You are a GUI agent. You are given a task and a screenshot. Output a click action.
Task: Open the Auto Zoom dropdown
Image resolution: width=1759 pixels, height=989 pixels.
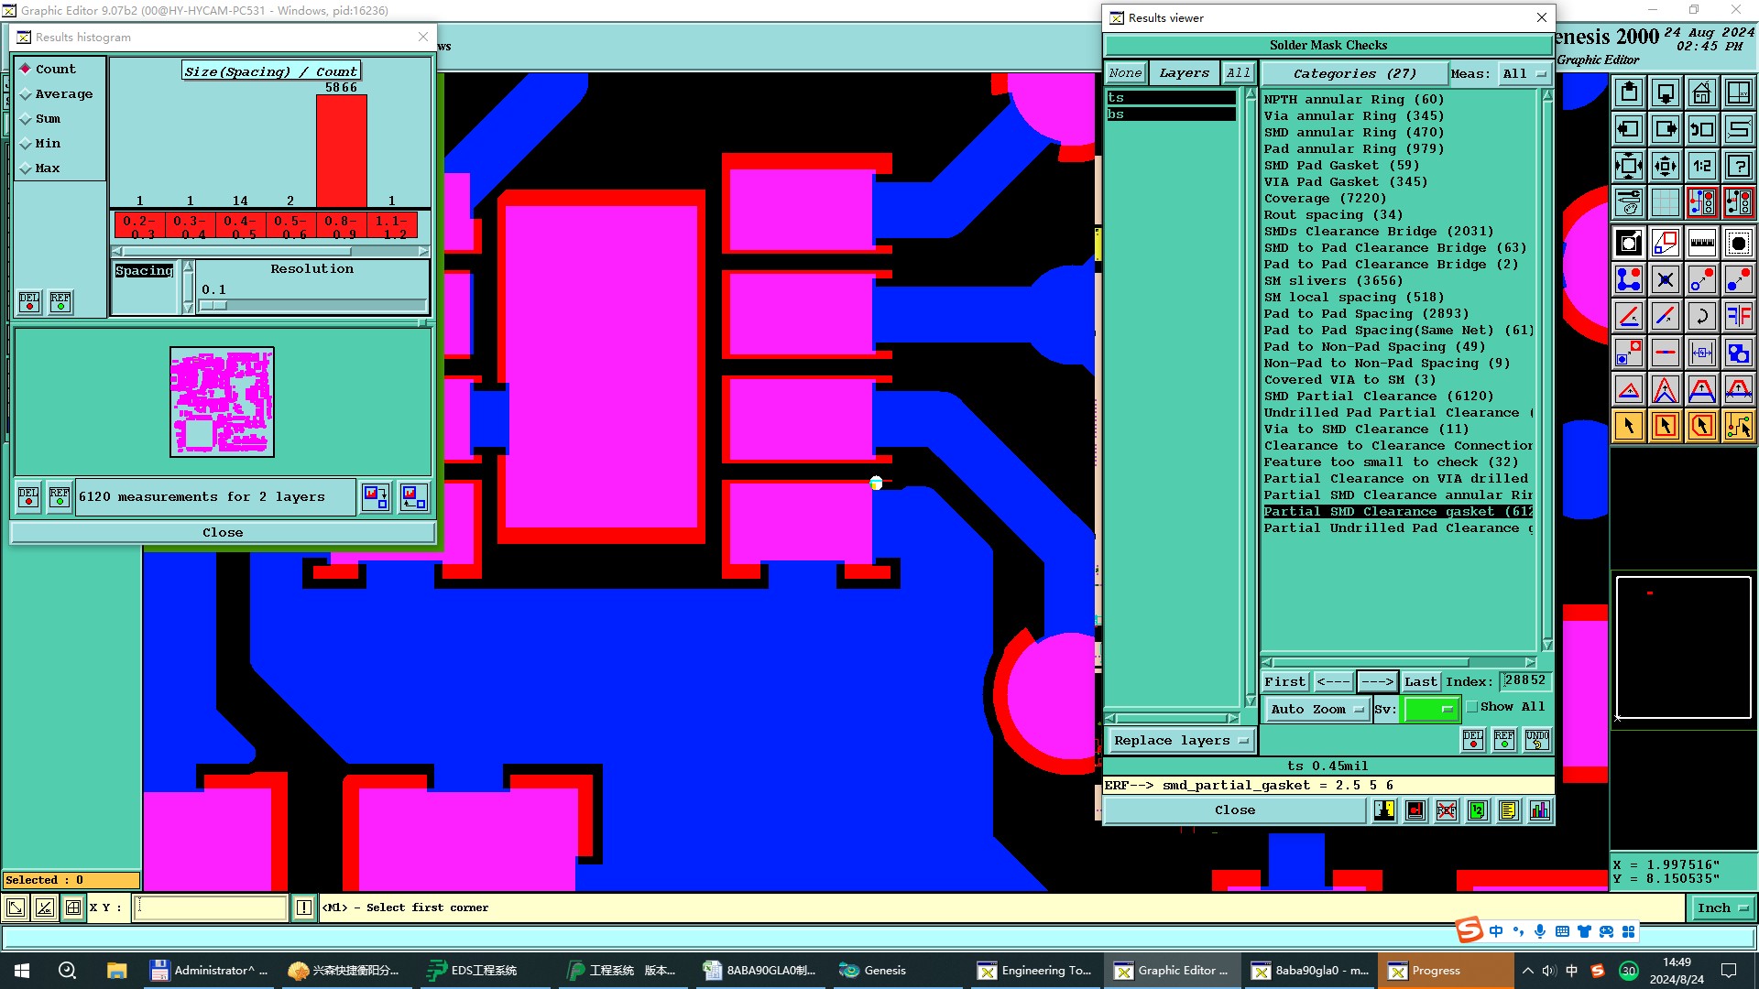[1317, 709]
